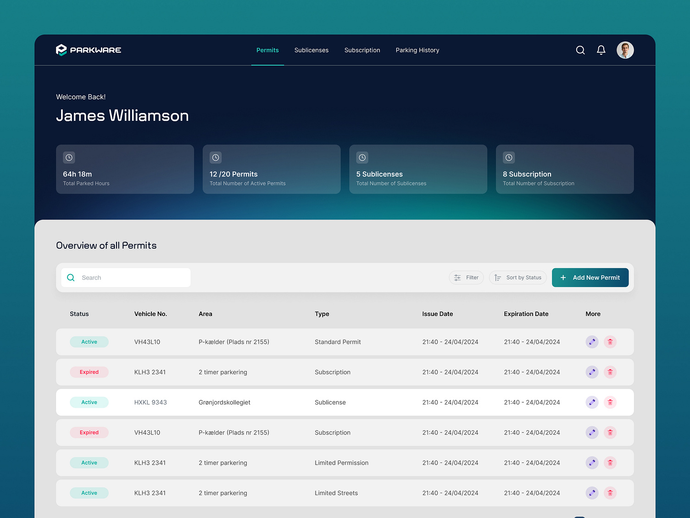Select the Parkware logo icon
This screenshot has width=690, height=518.
click(62, 50)
